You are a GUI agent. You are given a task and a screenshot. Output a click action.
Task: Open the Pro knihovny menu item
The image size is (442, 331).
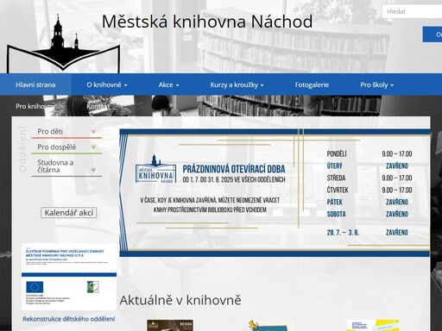[35, 106]
